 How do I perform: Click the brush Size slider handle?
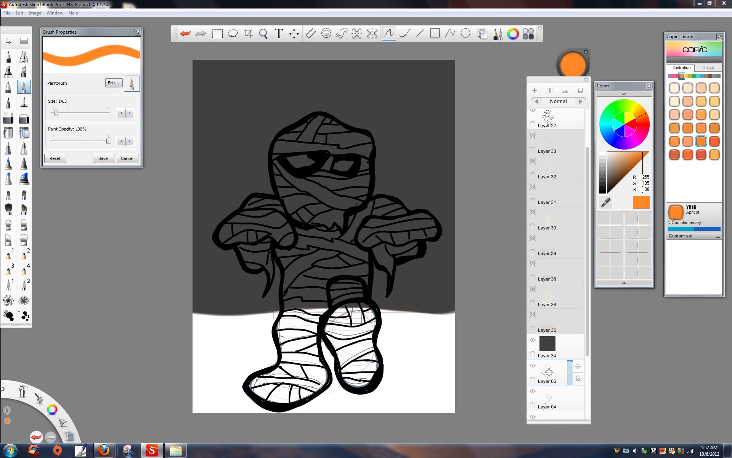point(56,113)
